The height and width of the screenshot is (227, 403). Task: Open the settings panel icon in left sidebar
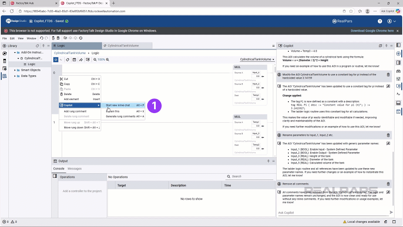[4, 69]
